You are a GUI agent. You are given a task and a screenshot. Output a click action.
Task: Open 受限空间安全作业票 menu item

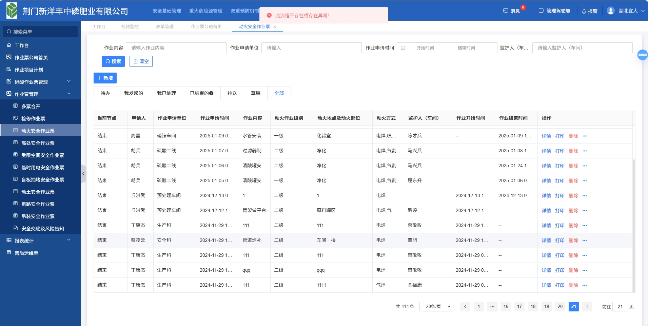(x=40, y=155)
